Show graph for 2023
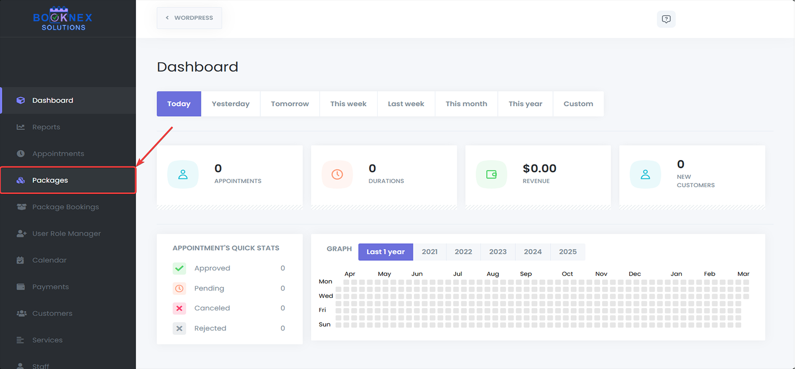This screenshot has width=795, height=369. tap(497, 252)
